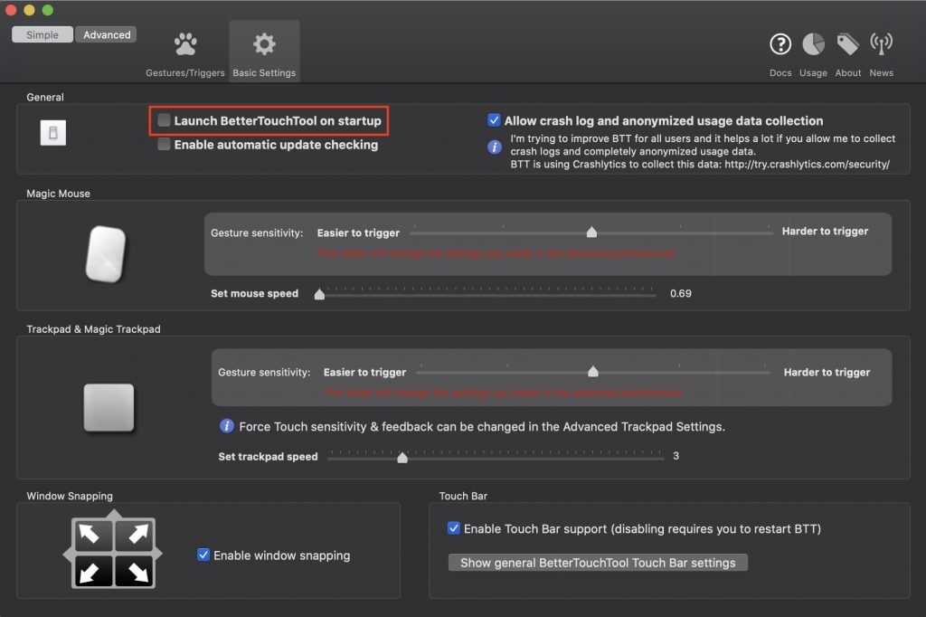Click the Set trackpad speed slider

pos(496,456)
